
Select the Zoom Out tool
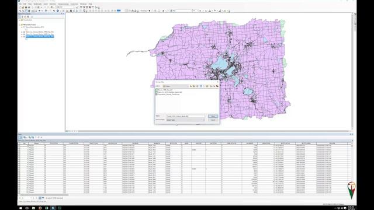coord(23,10)
